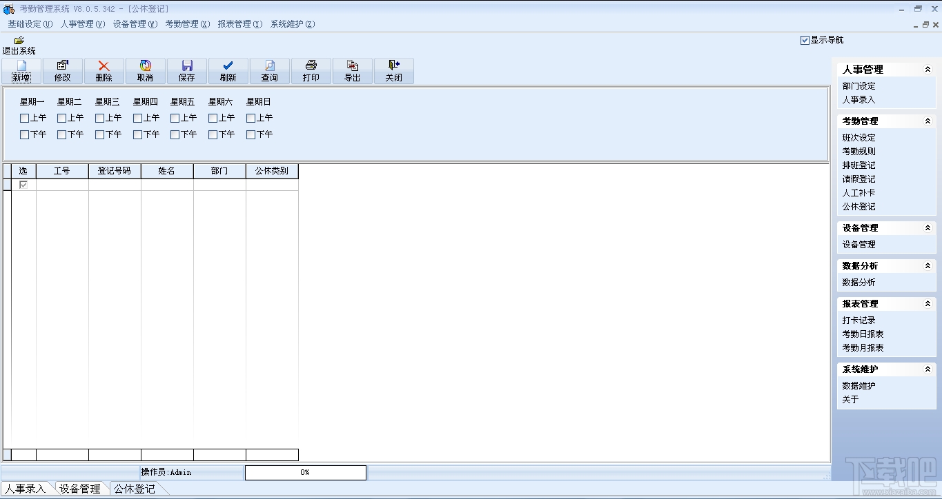Click the 保存 (save) floppy disk icon
Screen dimensions: 942x499
pos(187,65)
